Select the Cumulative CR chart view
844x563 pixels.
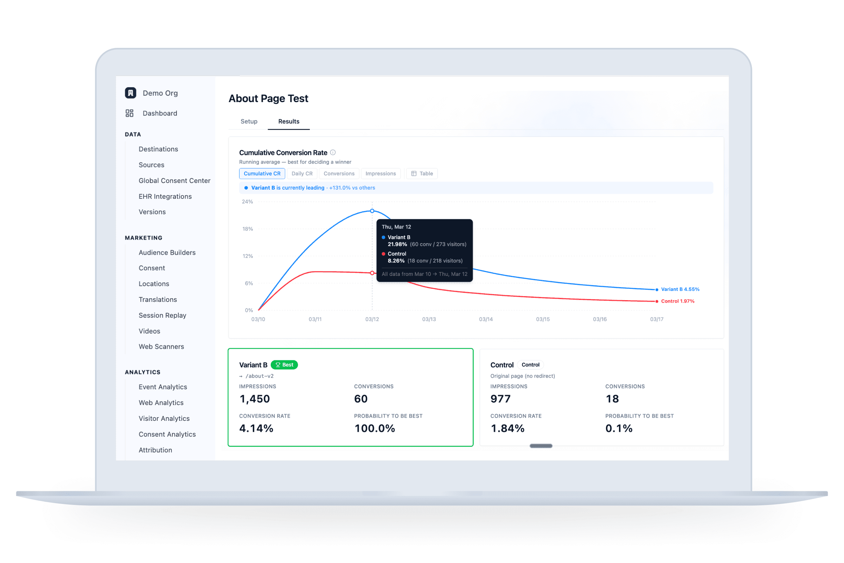(262, 174)
